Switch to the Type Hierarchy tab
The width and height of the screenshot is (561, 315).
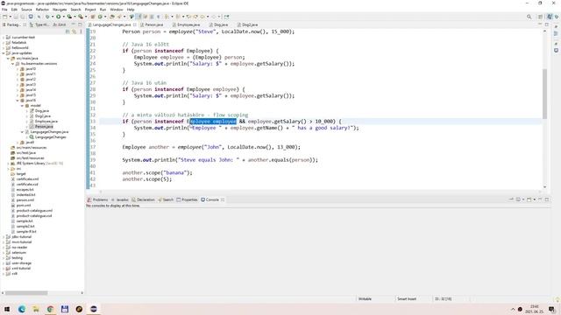click(39, 24)
